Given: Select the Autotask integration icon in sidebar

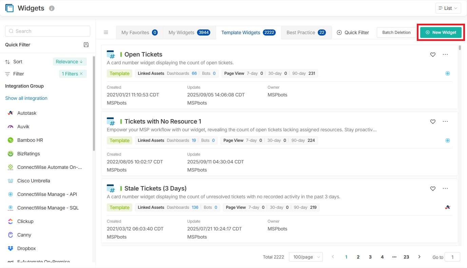Looking at the screenshot, I should click(x=11, y=113).
